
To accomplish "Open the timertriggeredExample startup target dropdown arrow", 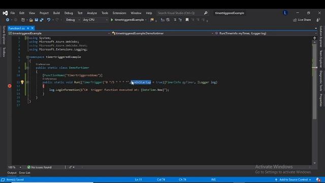I will pos(146,20).
